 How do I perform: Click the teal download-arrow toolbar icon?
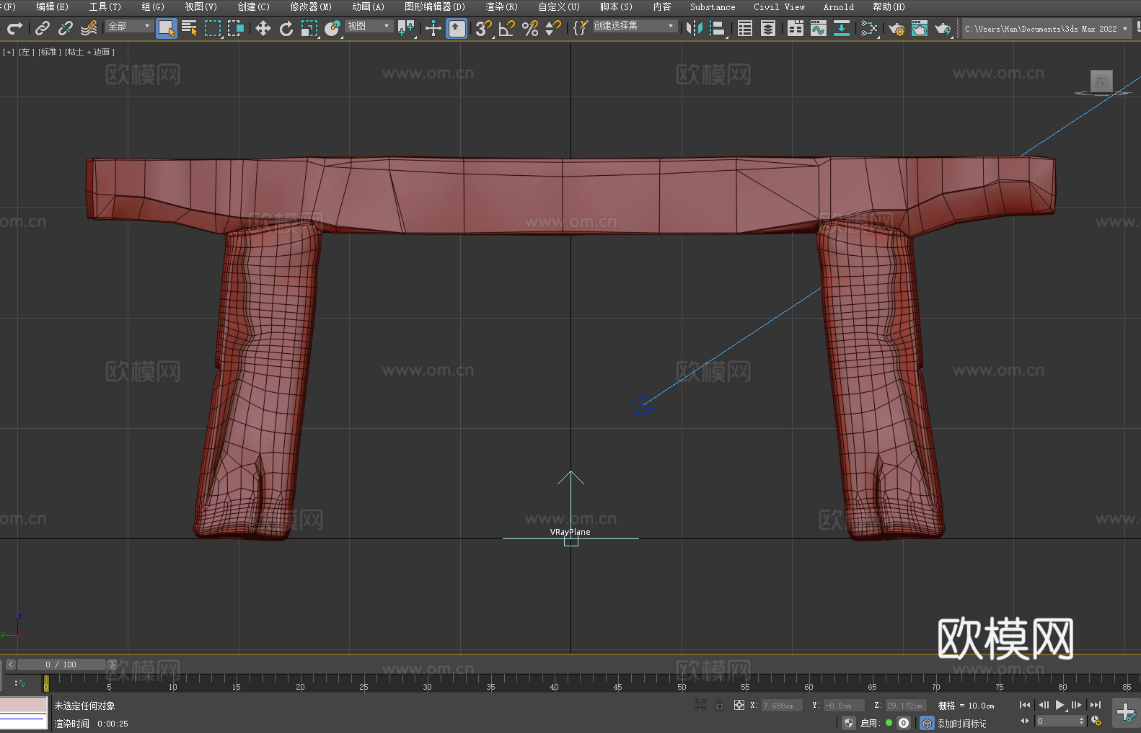pyautogui.click(x=842, y=28)
